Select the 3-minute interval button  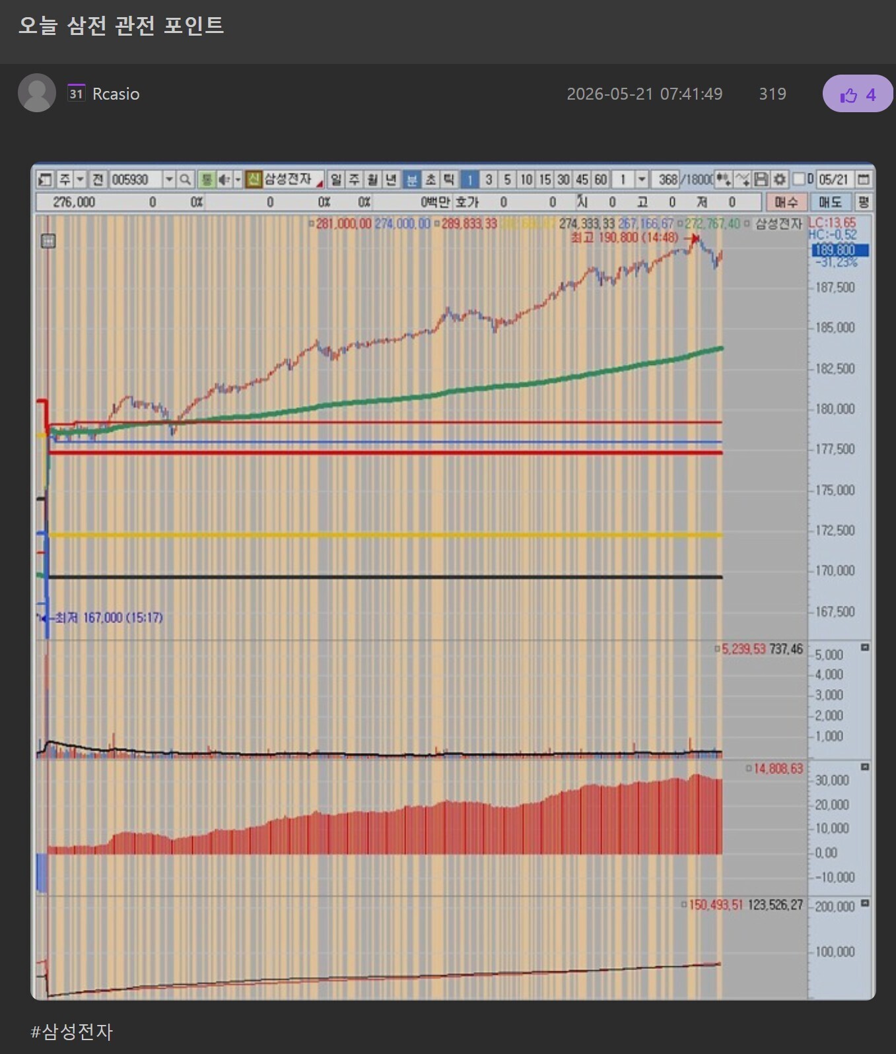click(489, 180)
